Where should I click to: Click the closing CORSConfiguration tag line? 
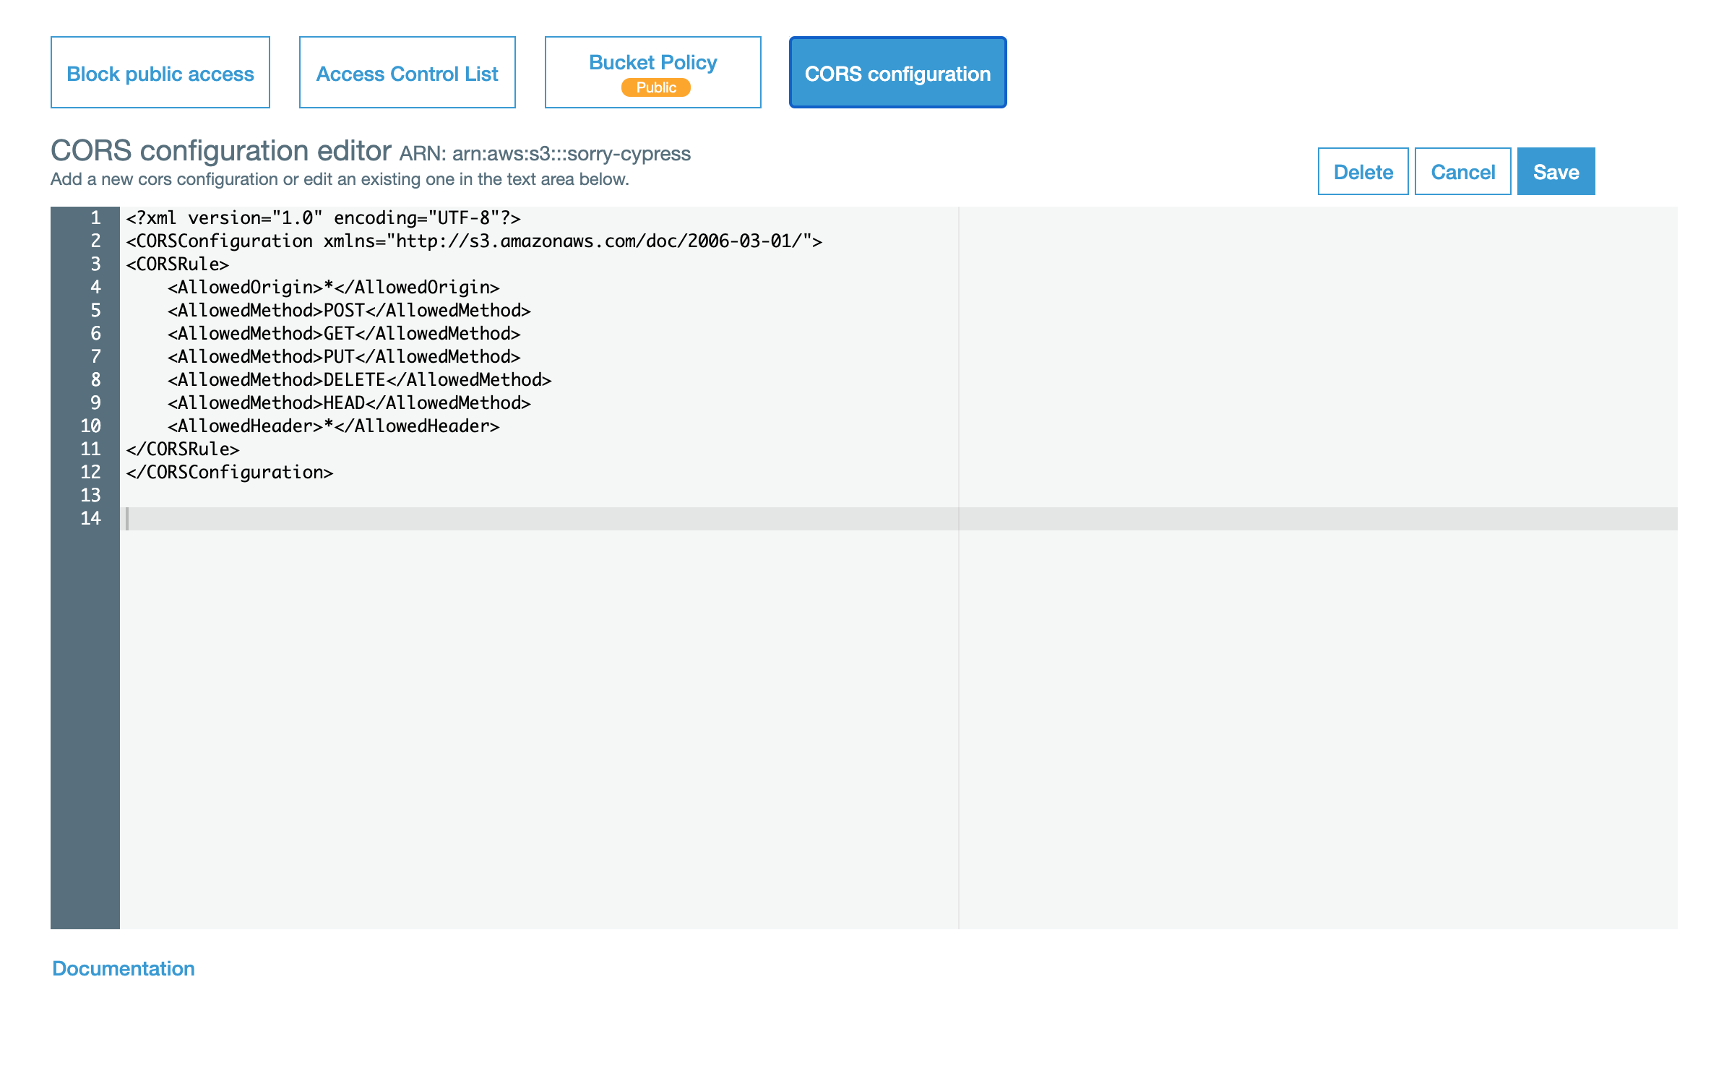tap(228, 472)
